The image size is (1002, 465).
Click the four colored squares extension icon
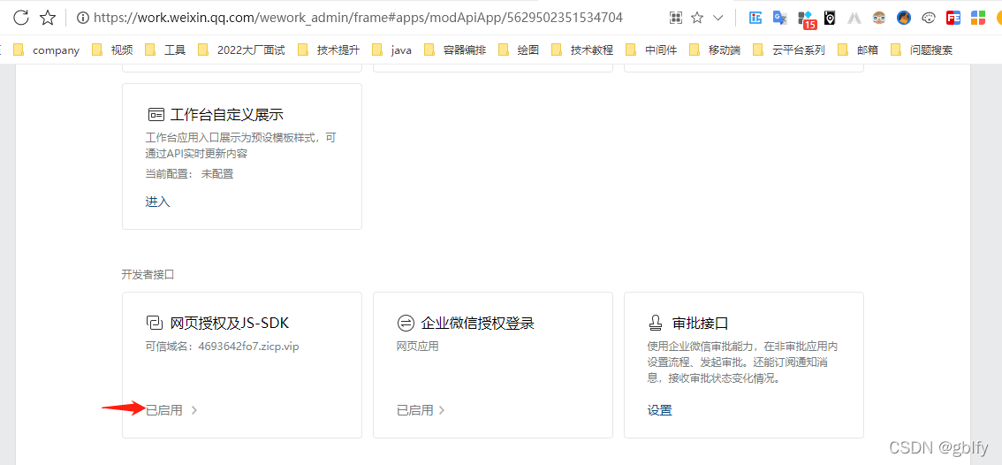click(x=978, y=18)
